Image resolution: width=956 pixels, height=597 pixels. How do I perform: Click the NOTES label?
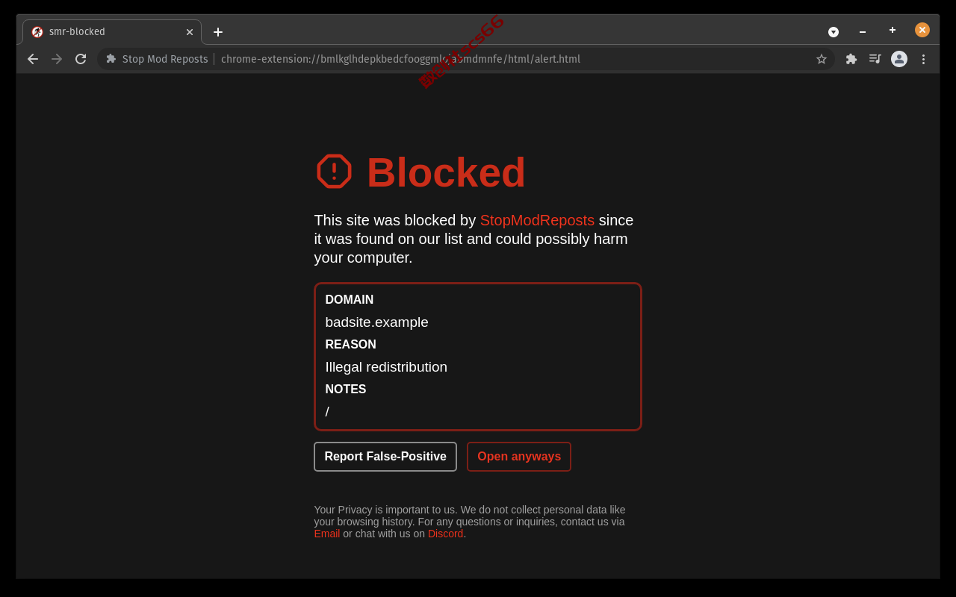point(346,390)
